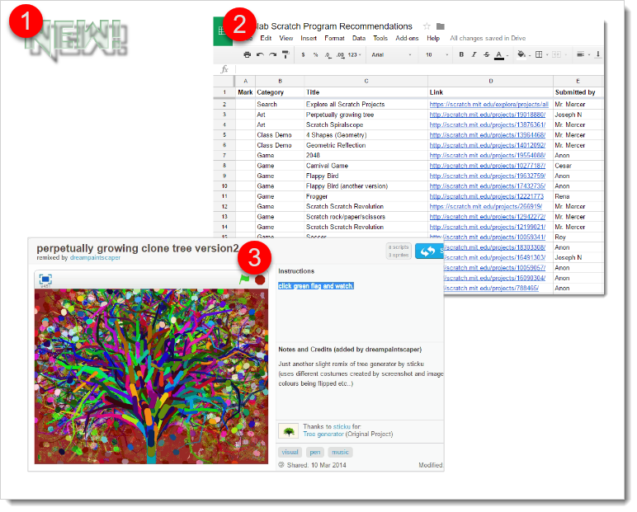Open the Add-ons menu
Screen dimensions: 637x512
pos(407,38)
